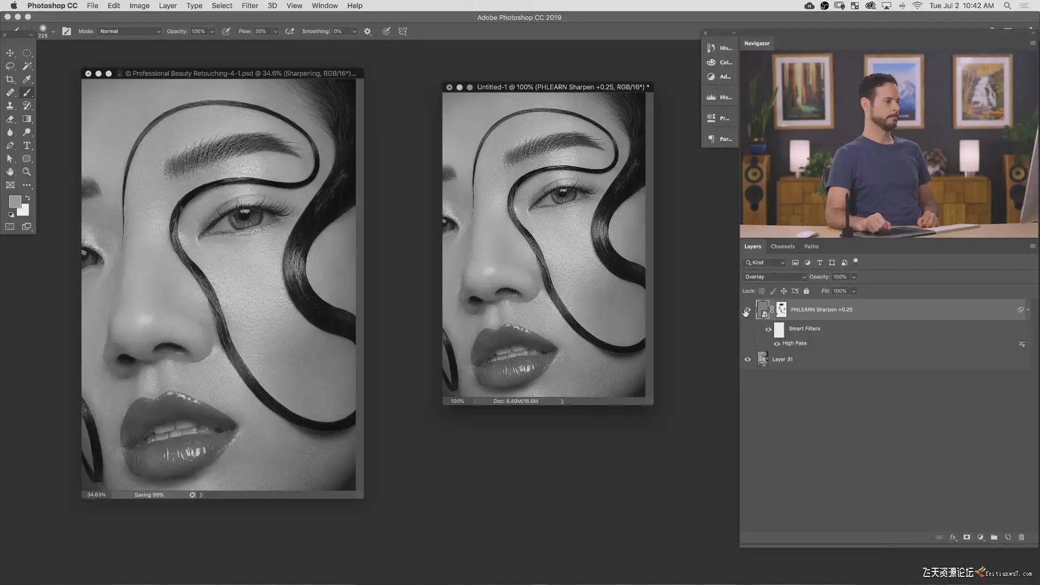
Task: Open collapsed Color panel button
Action: click(719, 62)
